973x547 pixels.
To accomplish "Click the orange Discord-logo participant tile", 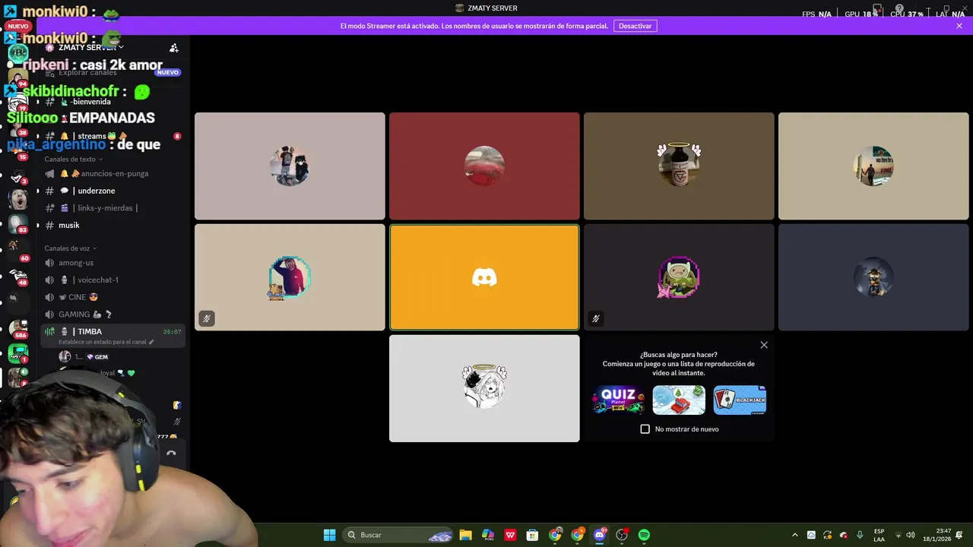I will click(x=484, y=277).
